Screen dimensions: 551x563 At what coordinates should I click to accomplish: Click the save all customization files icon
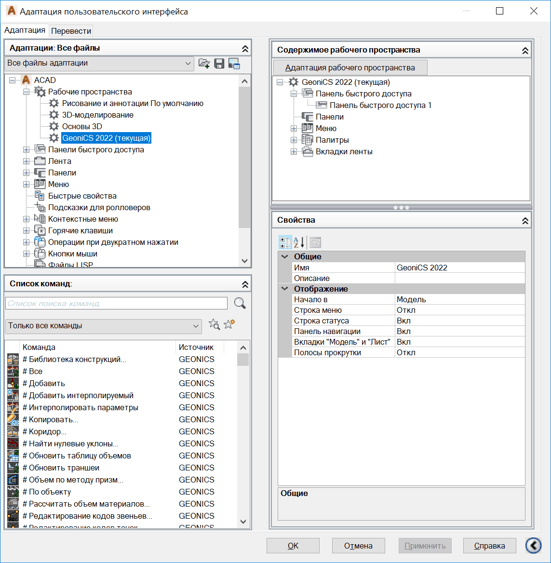pyautogui.click(x=219, y=63)
